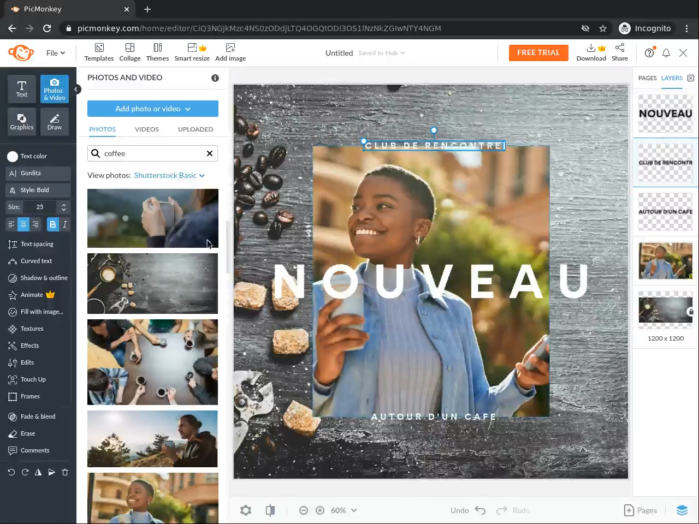Toggle lock on the background layer
The width and height of the screenshot is (699, 524).
[x=690, y=312]
